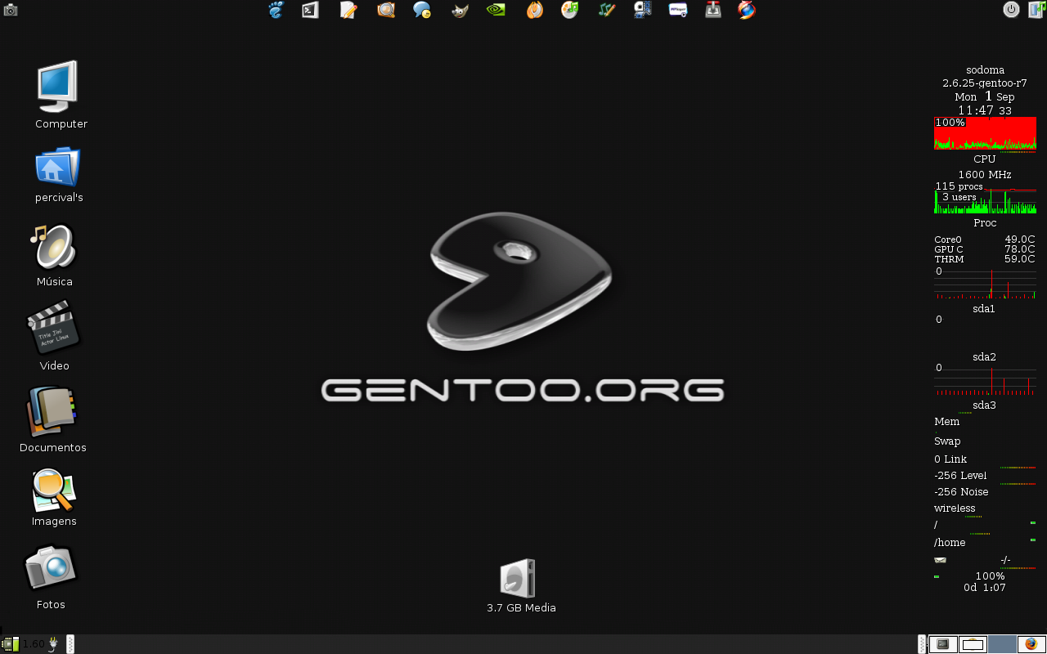Open NVIDIA settings launcher
Screen dimensions: 1047x654
(x=496, y=10)
